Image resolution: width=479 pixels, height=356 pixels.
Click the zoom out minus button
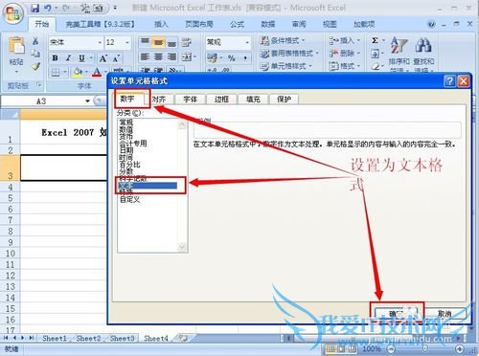tap(392, 348)
